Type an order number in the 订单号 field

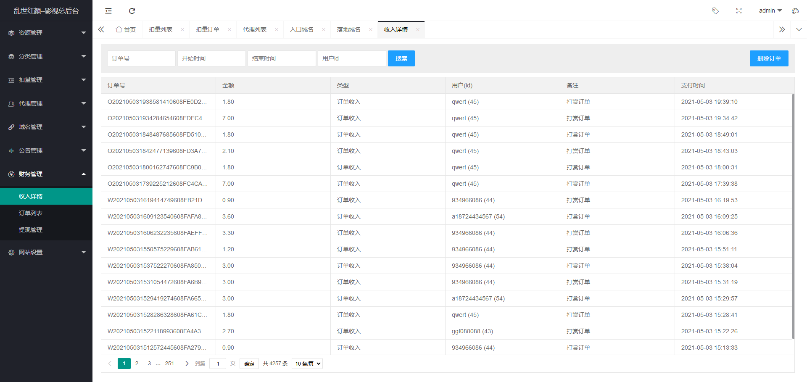coord(141,58)
